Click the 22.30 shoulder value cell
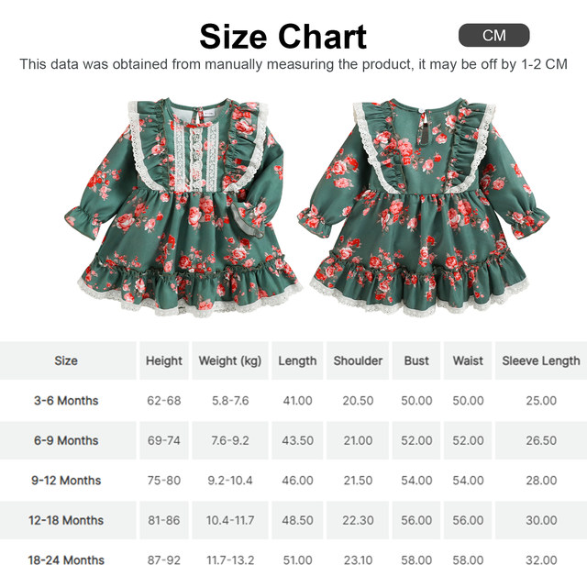587x587 pixels. [x=358, y=520]
